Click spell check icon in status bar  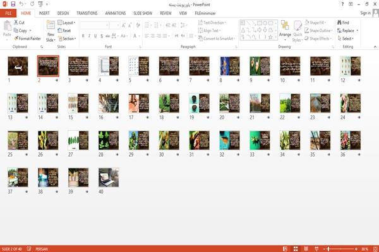pos(29,249)
